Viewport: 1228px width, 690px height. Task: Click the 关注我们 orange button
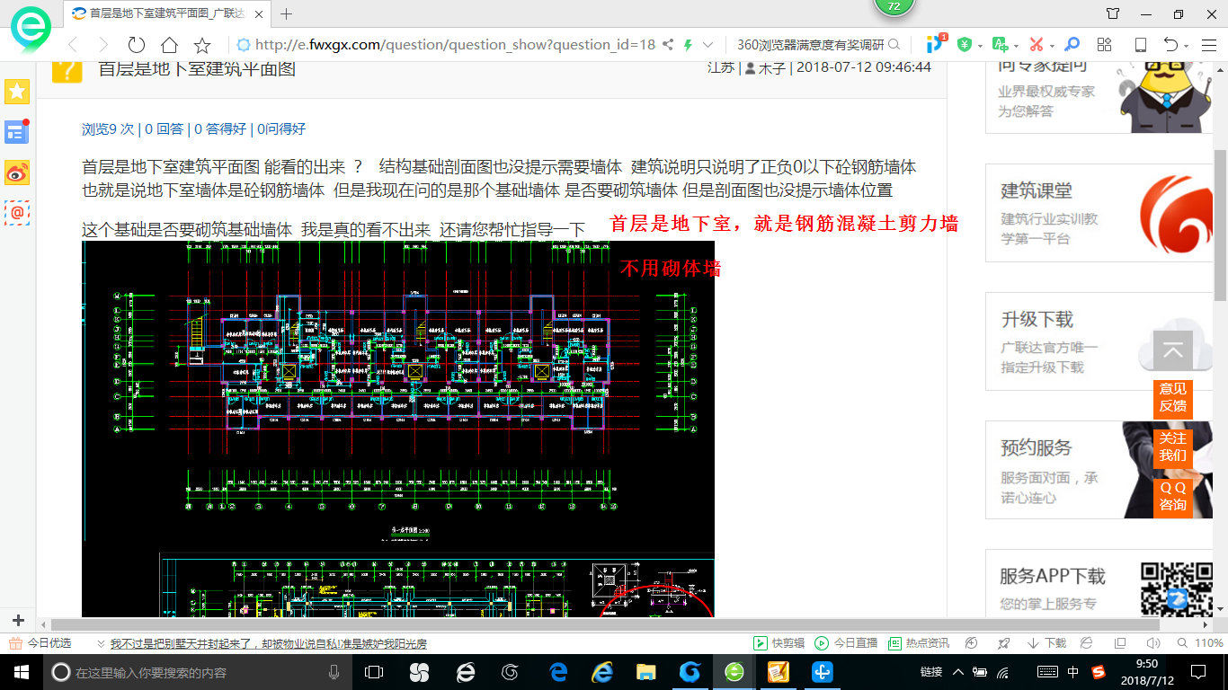(1172, 447)
